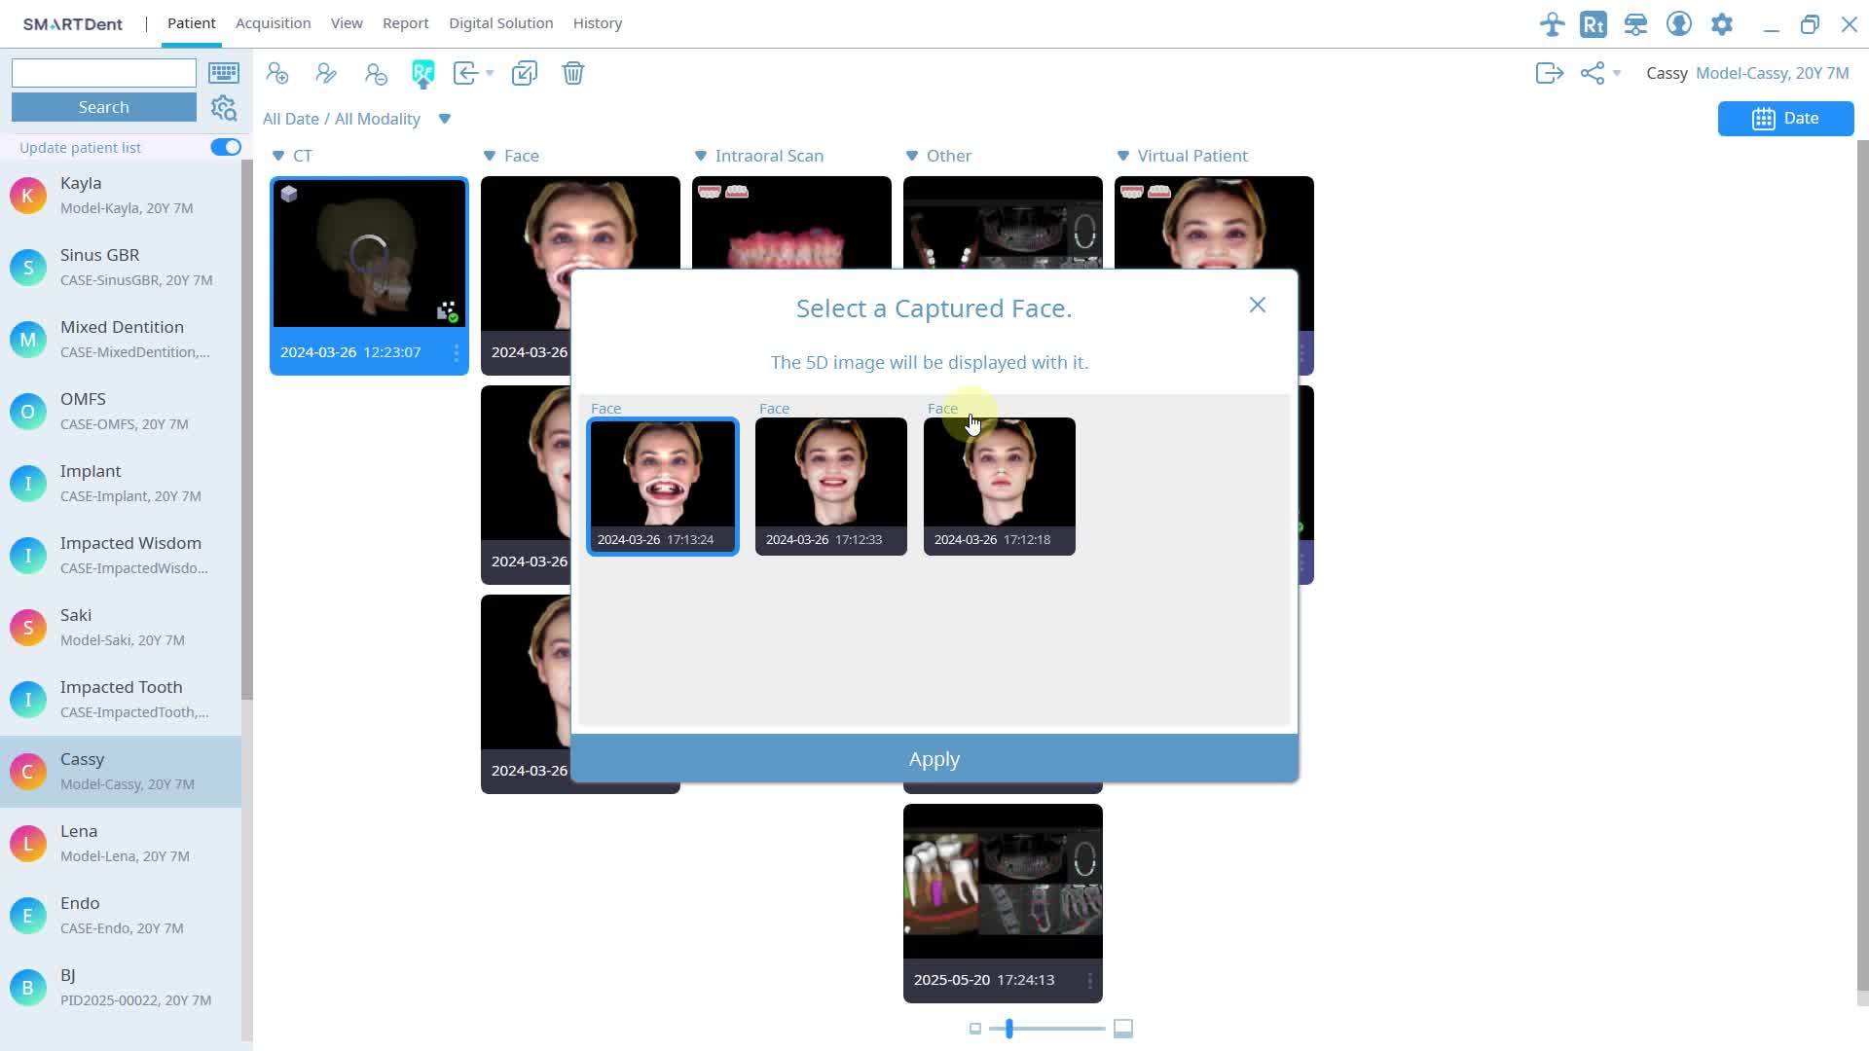Open the View tab

coord(347,23)
